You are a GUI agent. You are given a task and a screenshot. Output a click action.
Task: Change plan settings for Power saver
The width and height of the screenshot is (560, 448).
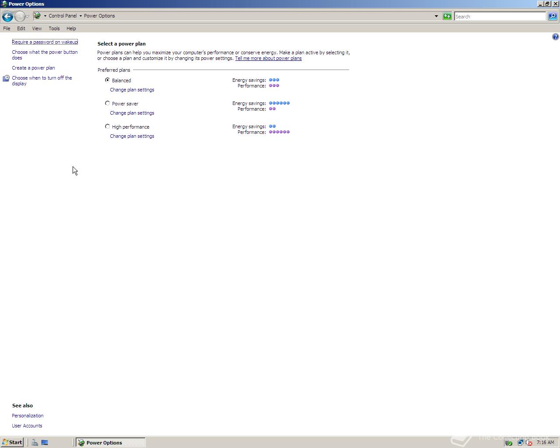click(x=132, y=113)
